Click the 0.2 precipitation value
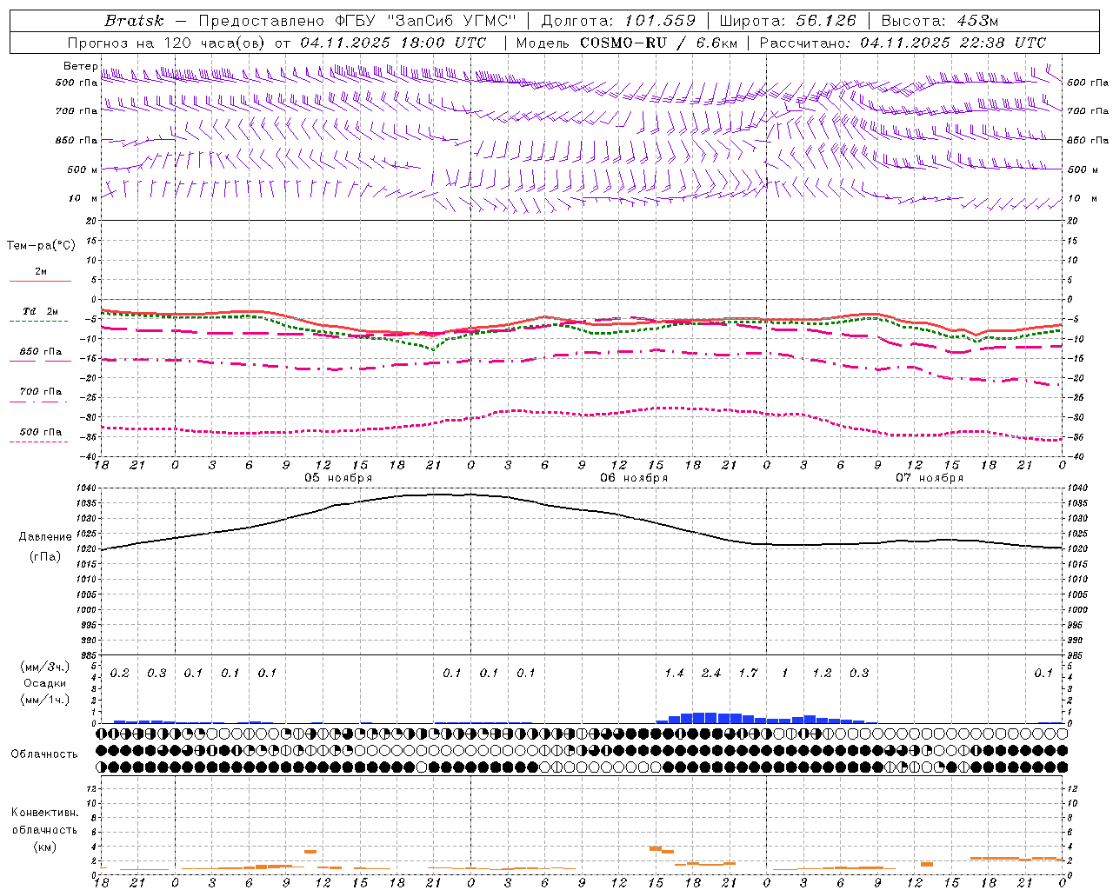Screen dimensions: 1113x890 pos(120,674)
